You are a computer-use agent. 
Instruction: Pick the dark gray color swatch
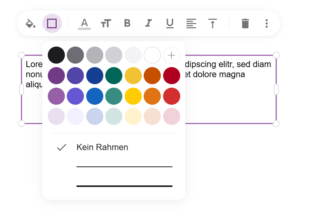pyautogui.click(x=75, y=55)
